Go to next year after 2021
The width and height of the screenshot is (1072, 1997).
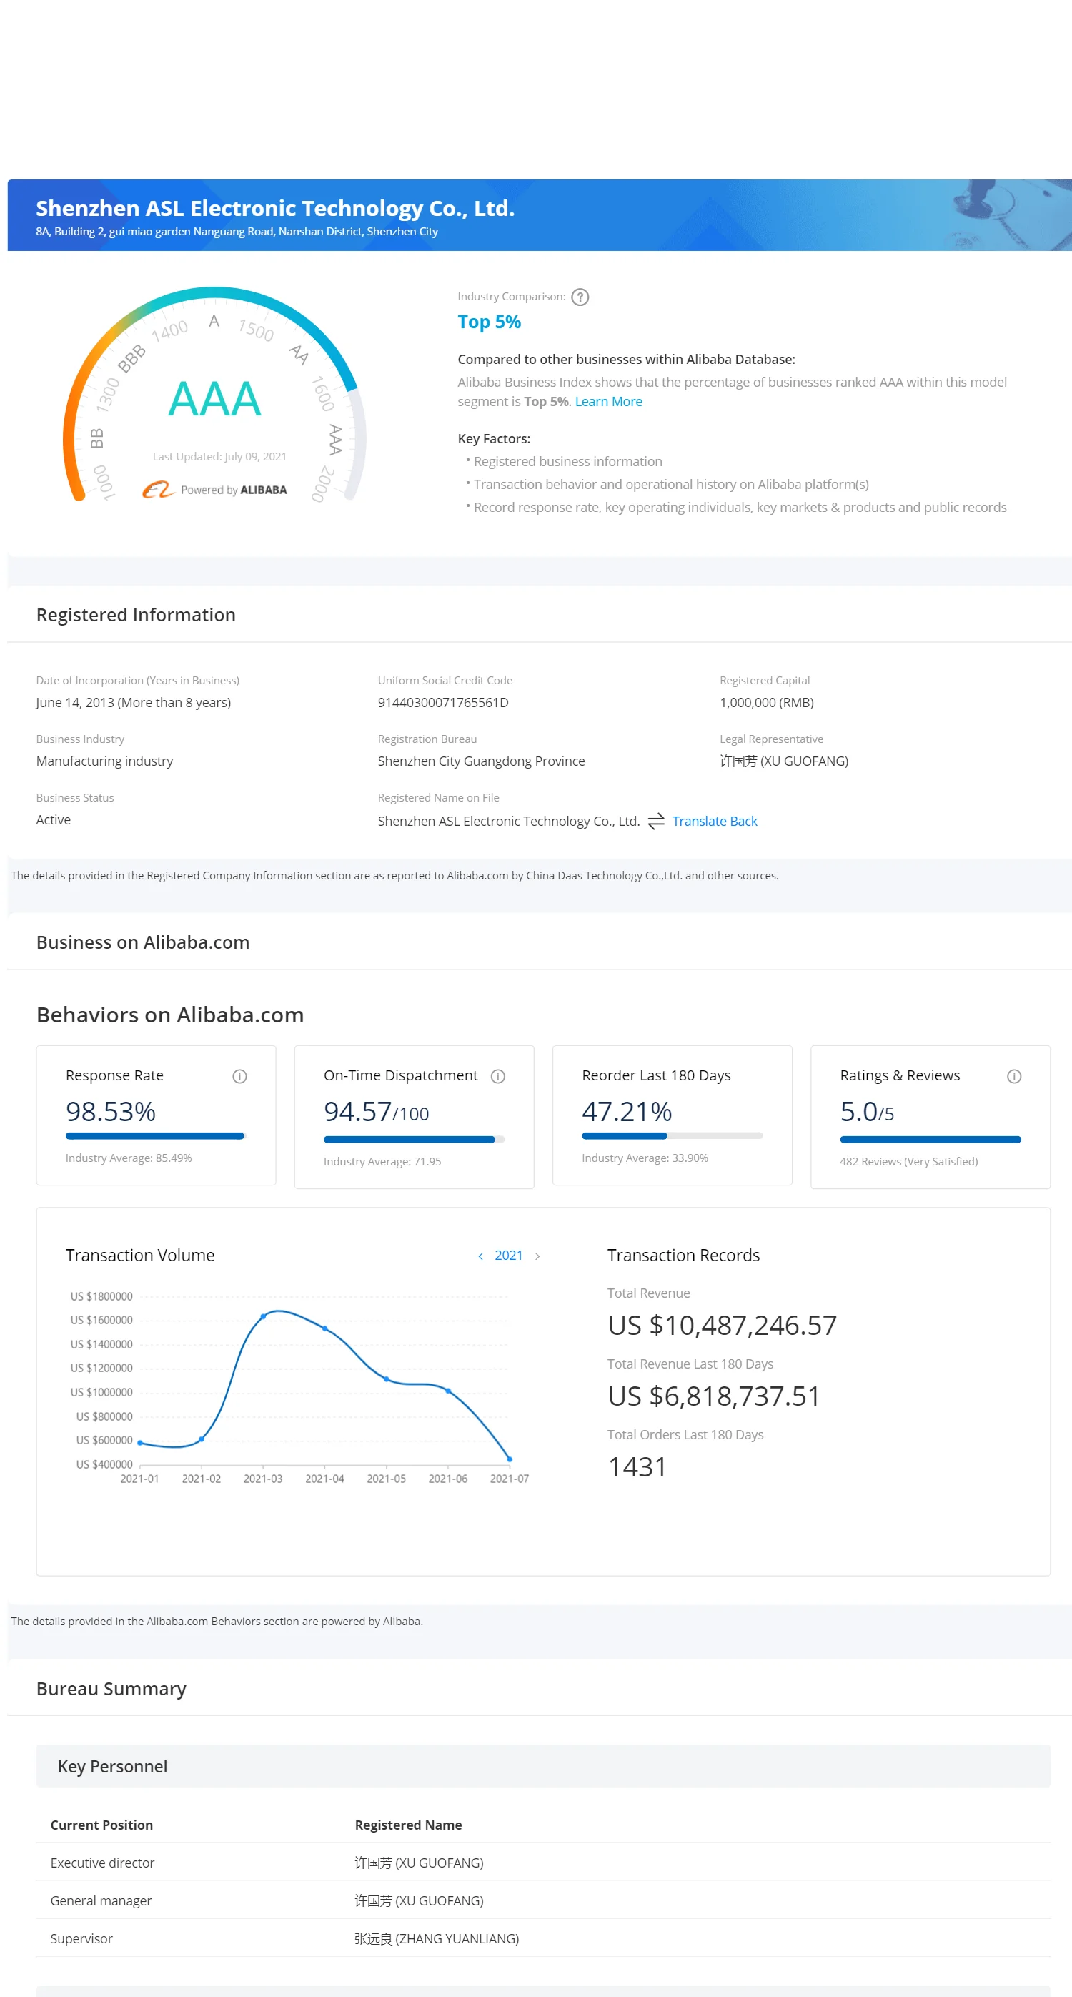[x=537, y=1256]
